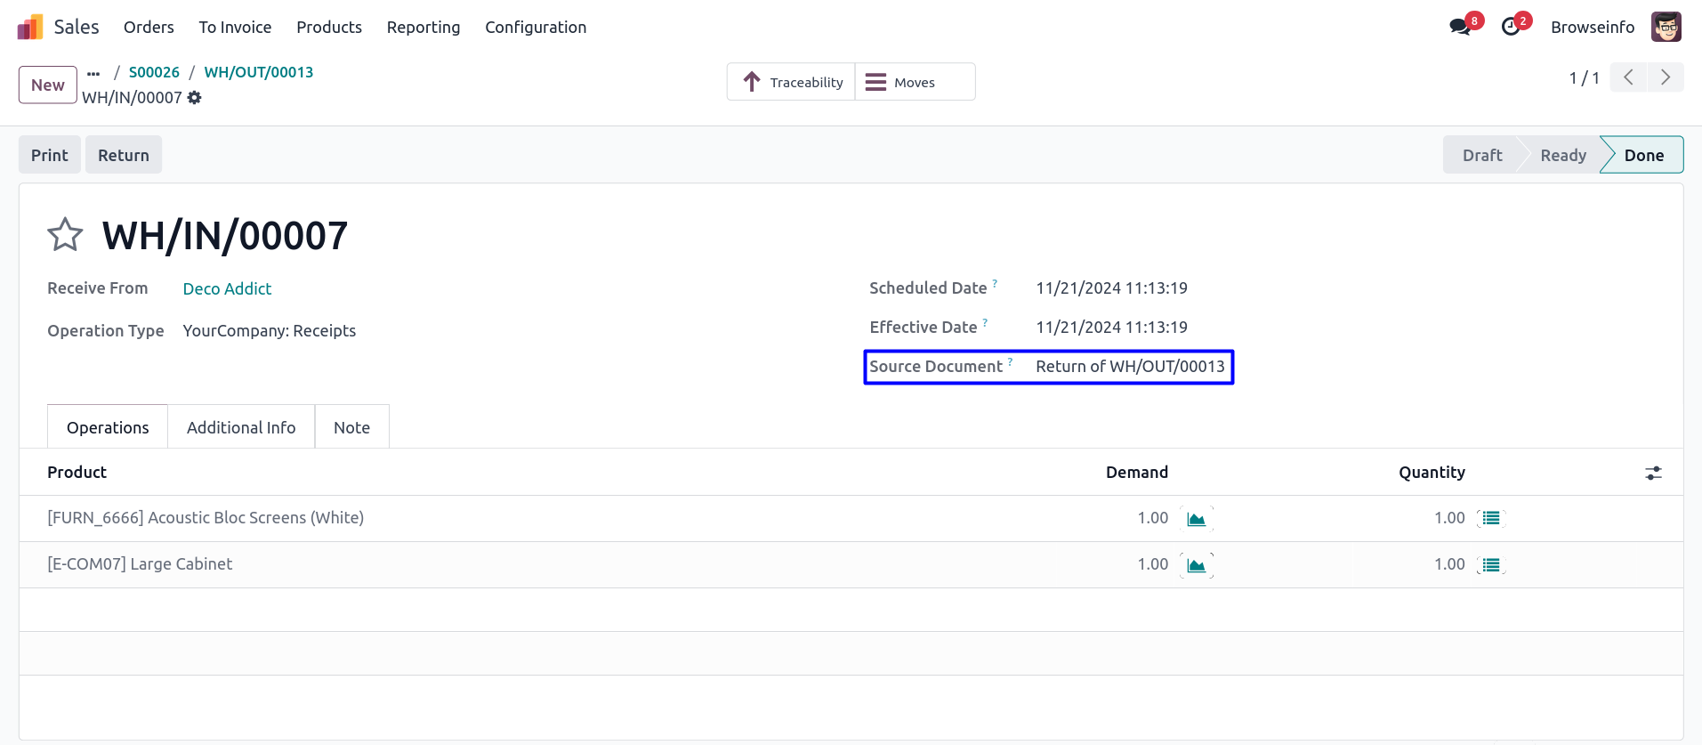Click the Traceability smart button
Screen dimensions: 1702x745
[792, 83]
